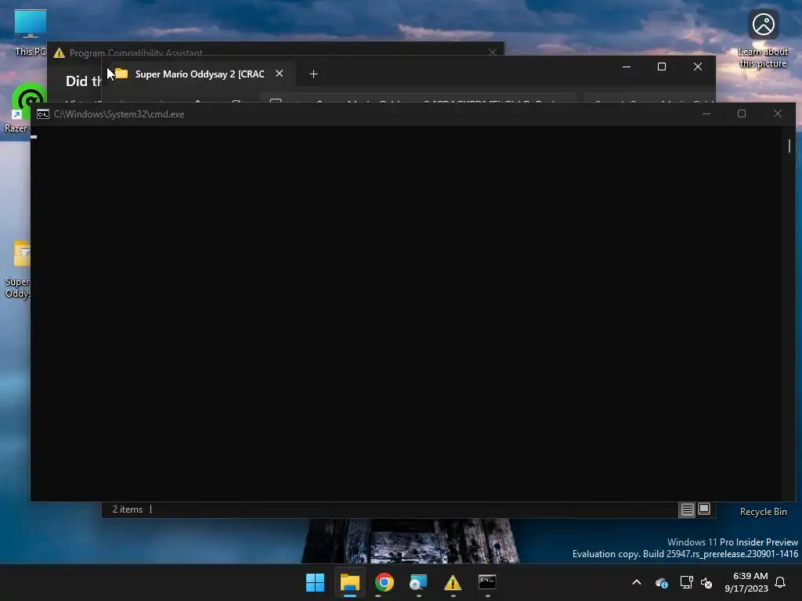Click the cmd.exe window title text

(119, 114)
